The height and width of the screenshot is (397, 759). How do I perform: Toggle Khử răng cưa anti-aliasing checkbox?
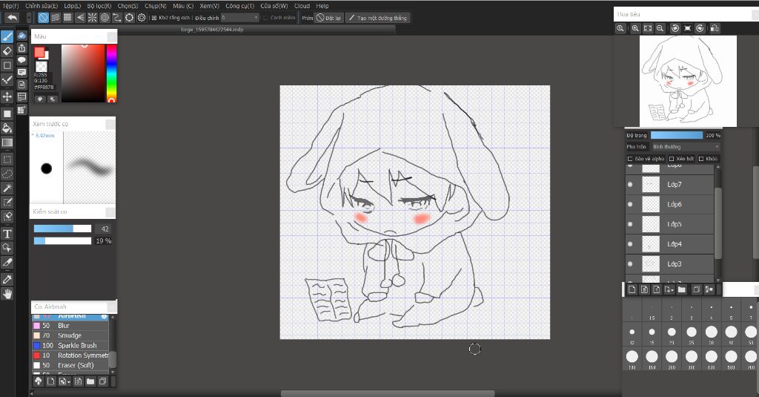pyautogui.click(x=154, y=18)
